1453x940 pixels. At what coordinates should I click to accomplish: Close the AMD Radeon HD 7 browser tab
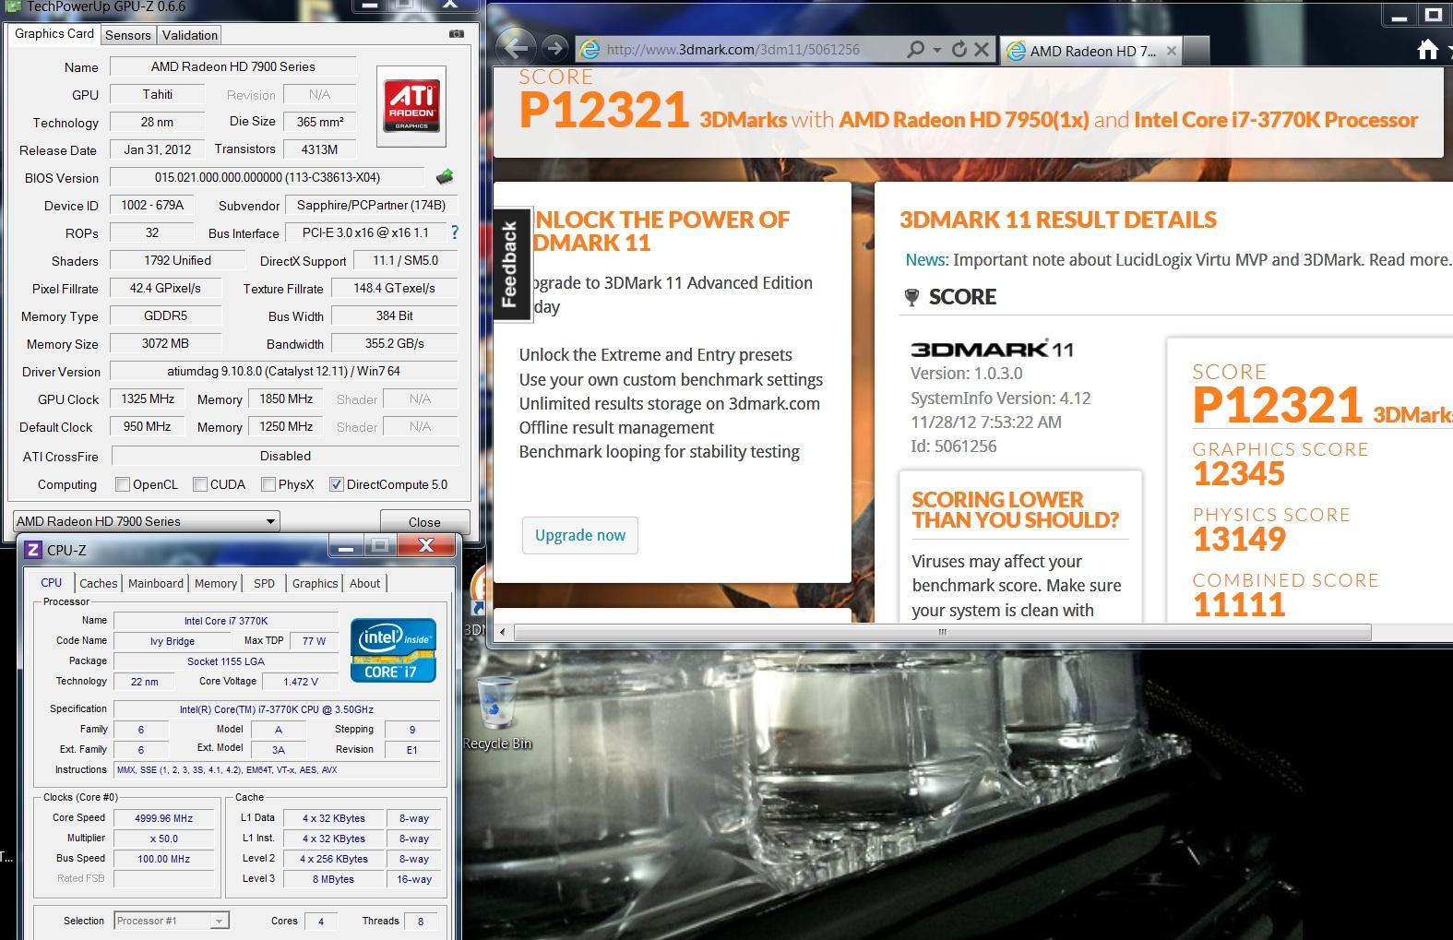(x=1172, y=51)
